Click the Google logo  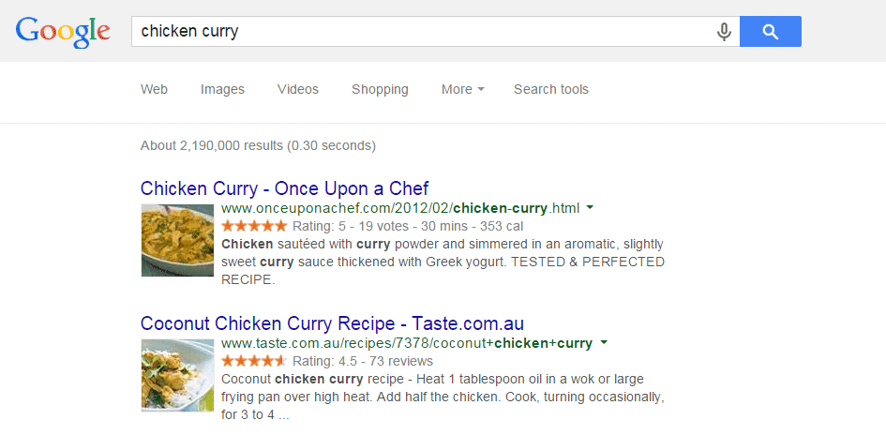click(x=64, y=32)
